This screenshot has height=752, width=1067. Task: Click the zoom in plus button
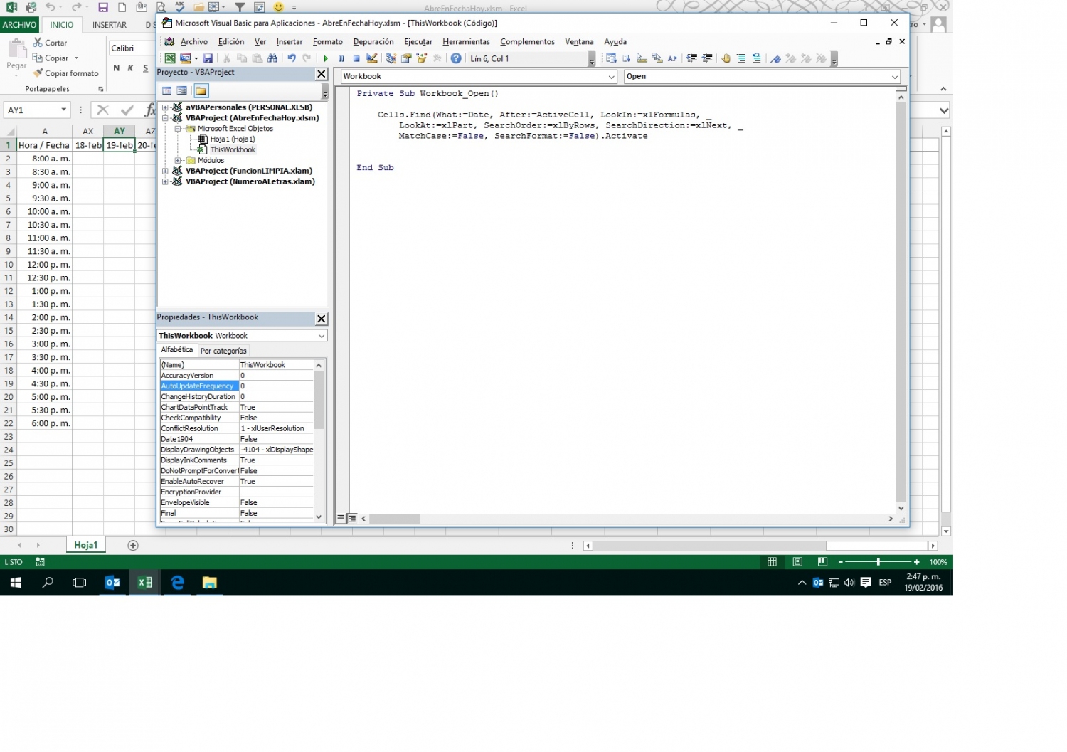tap(917, 562)
